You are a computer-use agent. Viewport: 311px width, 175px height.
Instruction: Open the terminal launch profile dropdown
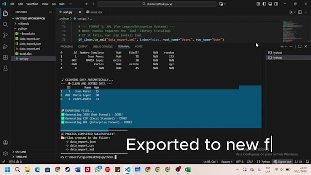tap(286, 46)
